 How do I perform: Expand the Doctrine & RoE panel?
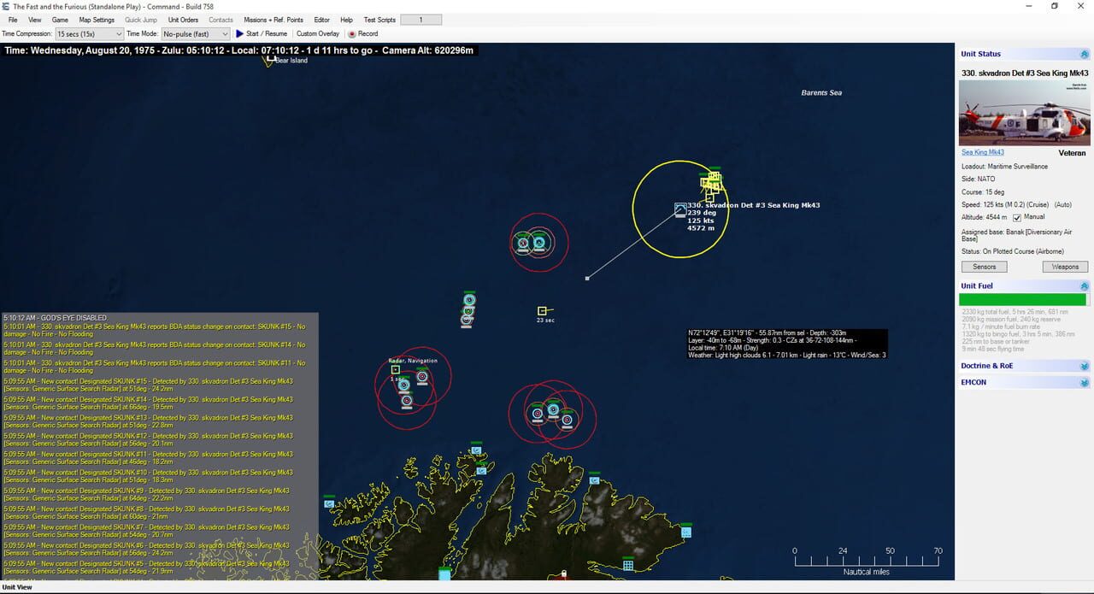(1083, 366)
